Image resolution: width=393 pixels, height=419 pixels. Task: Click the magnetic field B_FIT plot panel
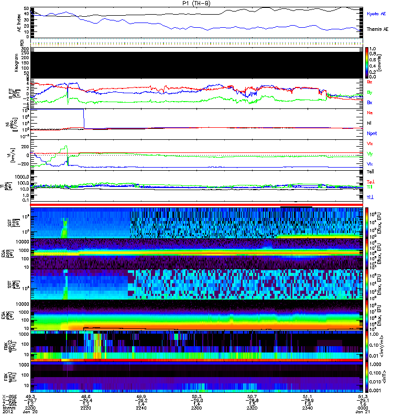196,94
